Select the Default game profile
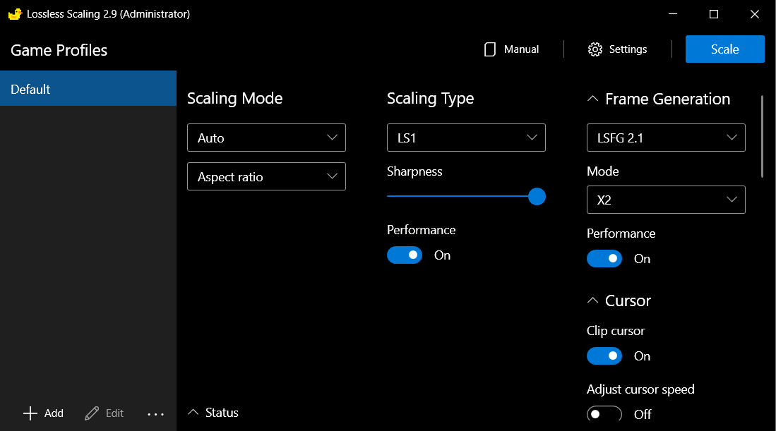 coord(88,88)
